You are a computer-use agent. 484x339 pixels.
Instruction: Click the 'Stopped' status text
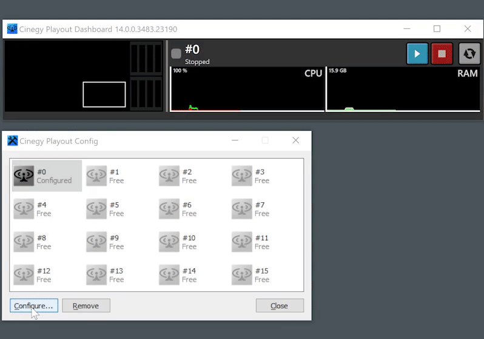(197, 62)
